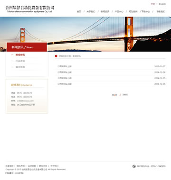Select the second category in left sidebar
171x180 pixels.
click(x=20, y=61)
